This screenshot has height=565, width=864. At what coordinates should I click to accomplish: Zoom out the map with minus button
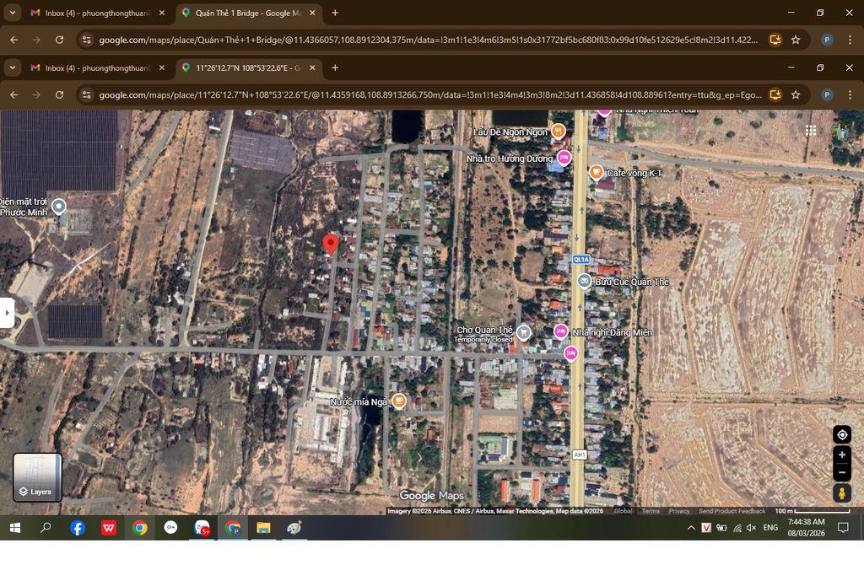pyautogui.click(x=842, y=472)
